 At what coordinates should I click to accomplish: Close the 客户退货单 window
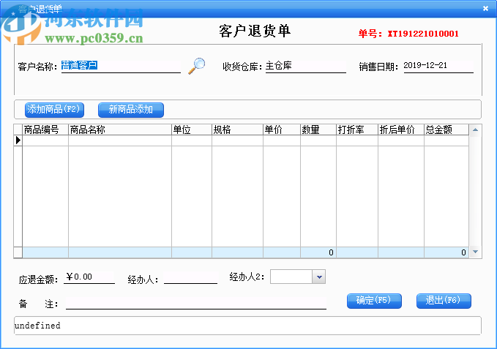pyautogui.click(x=485, y=9)
